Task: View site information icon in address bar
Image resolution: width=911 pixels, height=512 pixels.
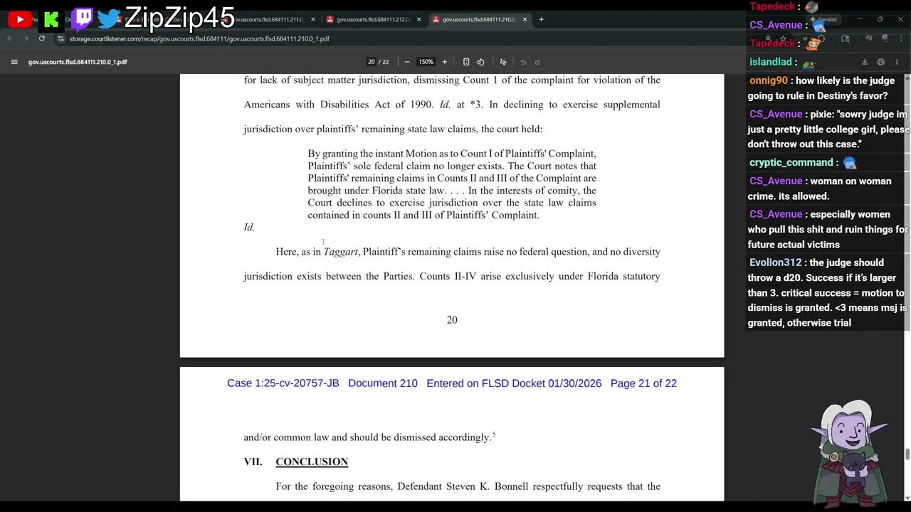Action: pos(60,38)
